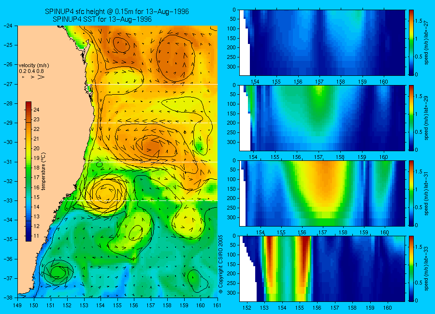Select the lat=-29 speed section plot

point(322,118)
